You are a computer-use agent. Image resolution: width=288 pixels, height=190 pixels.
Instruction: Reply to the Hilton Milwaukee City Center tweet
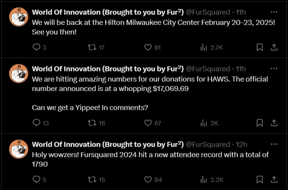point(37,47)
